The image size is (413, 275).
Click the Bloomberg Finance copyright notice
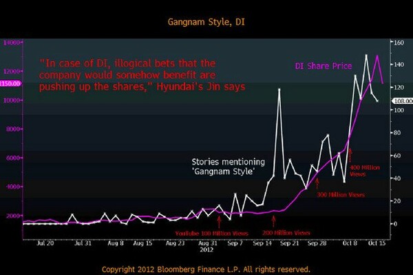pyautogui.click(x=206, y=269)
